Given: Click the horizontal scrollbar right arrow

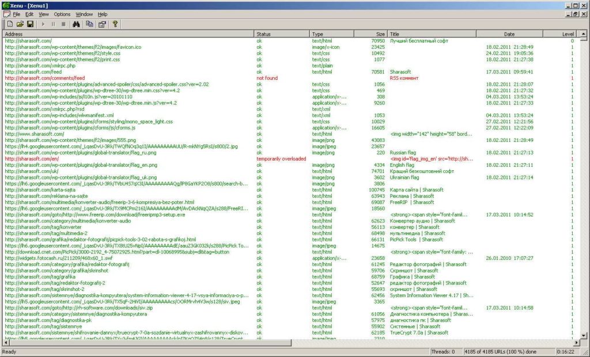Looking at the screenshot, I should 576,343.
